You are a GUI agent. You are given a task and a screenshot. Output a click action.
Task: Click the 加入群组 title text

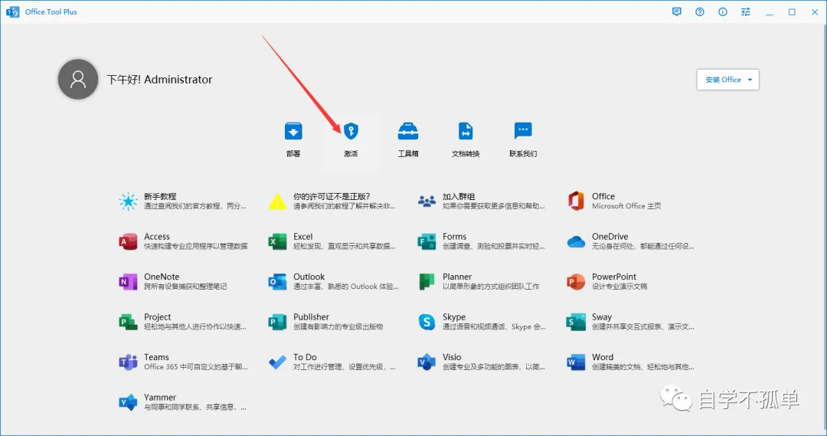(x=459, y=196)
